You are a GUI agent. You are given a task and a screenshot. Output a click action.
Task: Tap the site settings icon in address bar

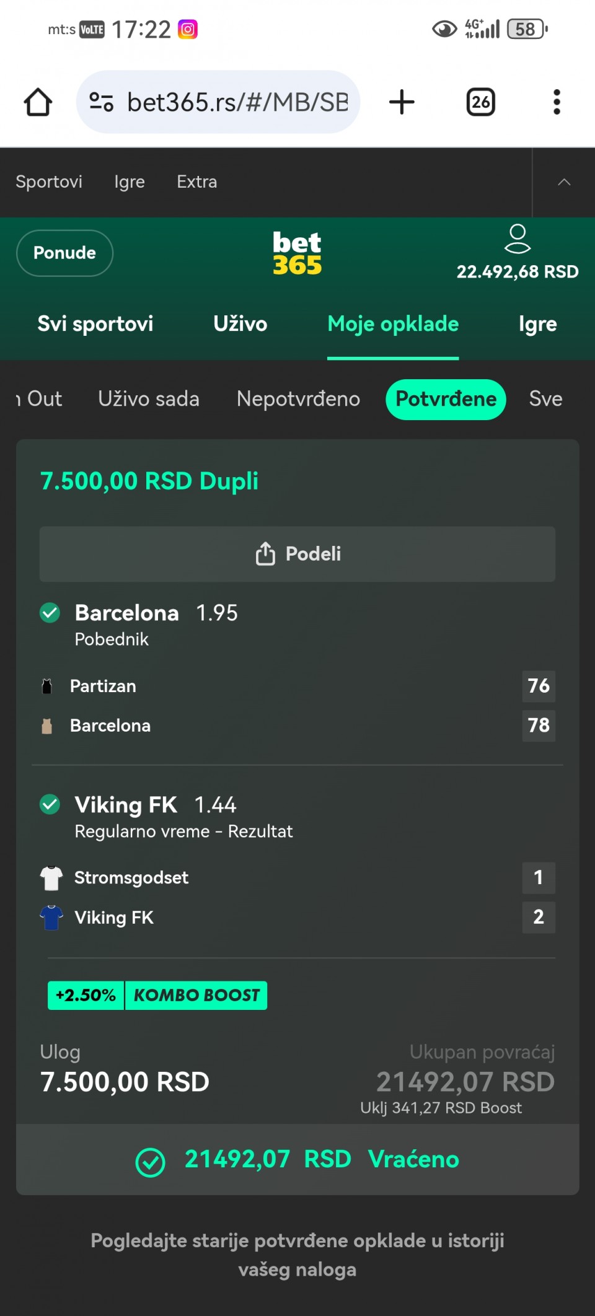pos(101,102)
